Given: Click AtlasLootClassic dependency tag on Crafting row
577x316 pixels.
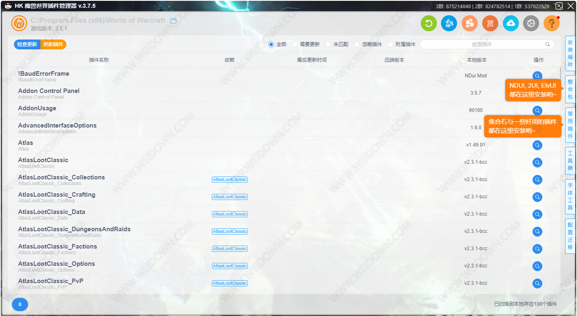Looking at the screenshot, I should pyautogui.click(x=230, y=197).
